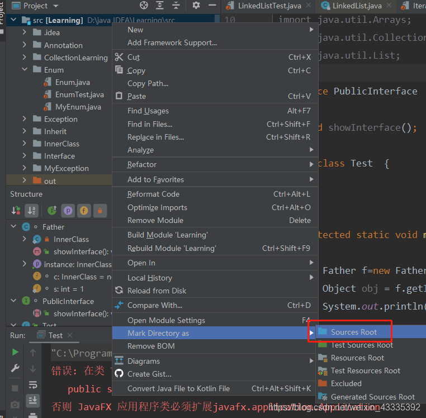
Task: Close the Test run tab
Action: coord(70,335)
